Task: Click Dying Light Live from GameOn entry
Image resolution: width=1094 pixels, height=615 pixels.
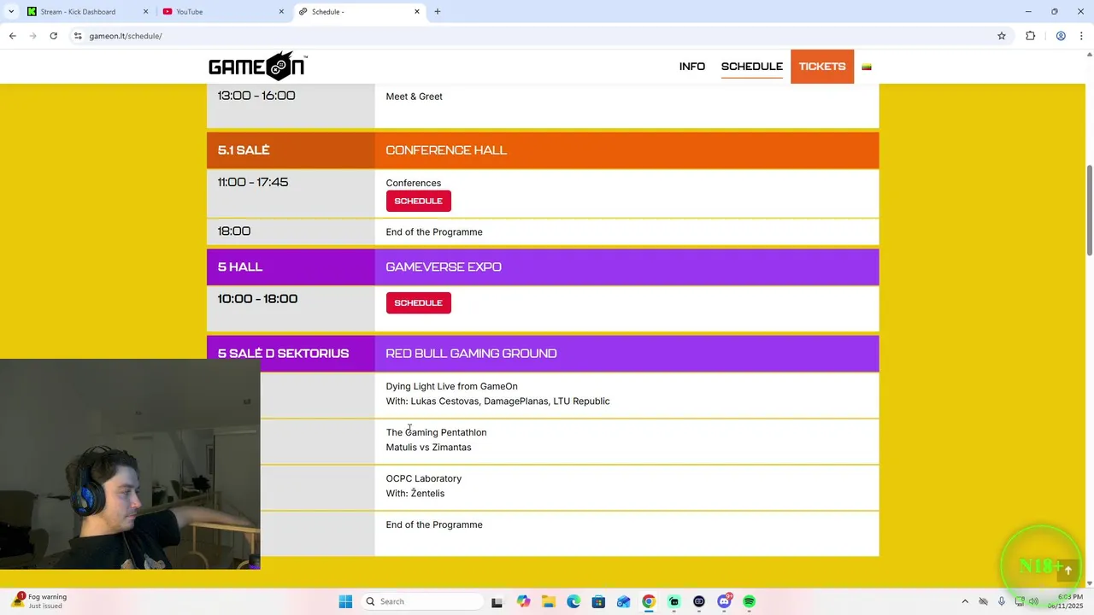Action: (451, 386)
